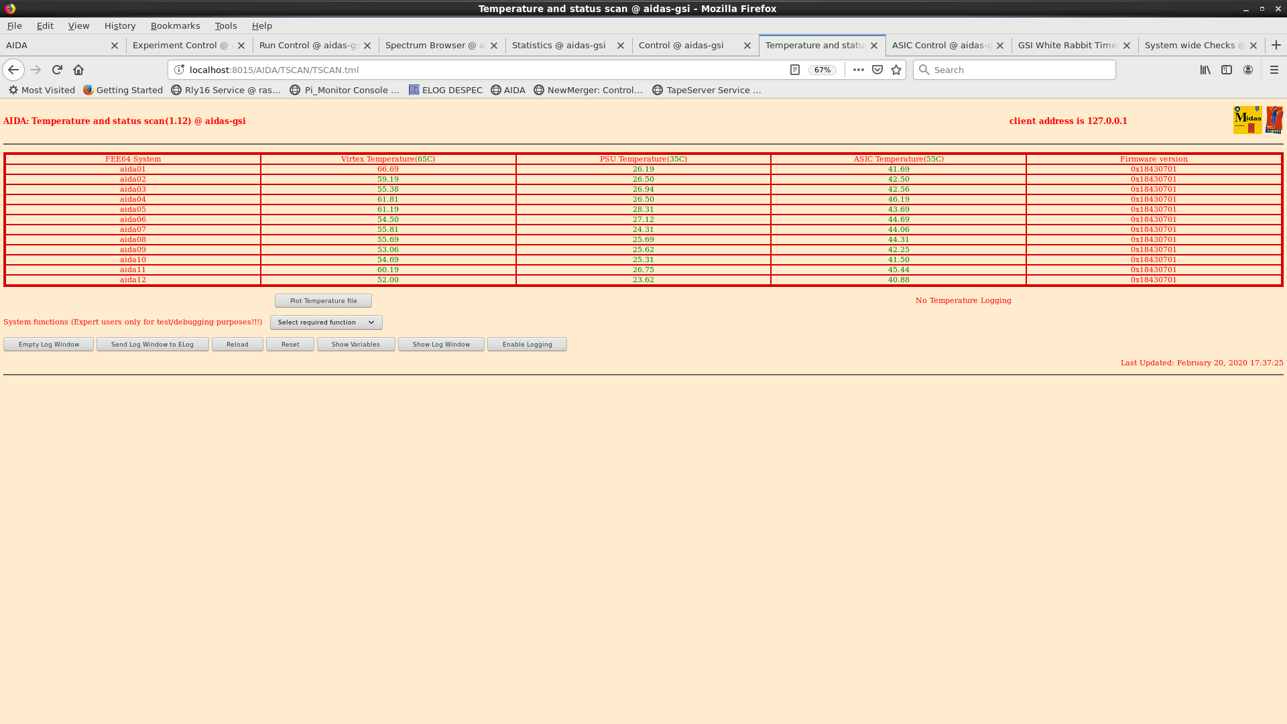
Task: Click the Empty Log Window button
Action: [x=49, y=345]
